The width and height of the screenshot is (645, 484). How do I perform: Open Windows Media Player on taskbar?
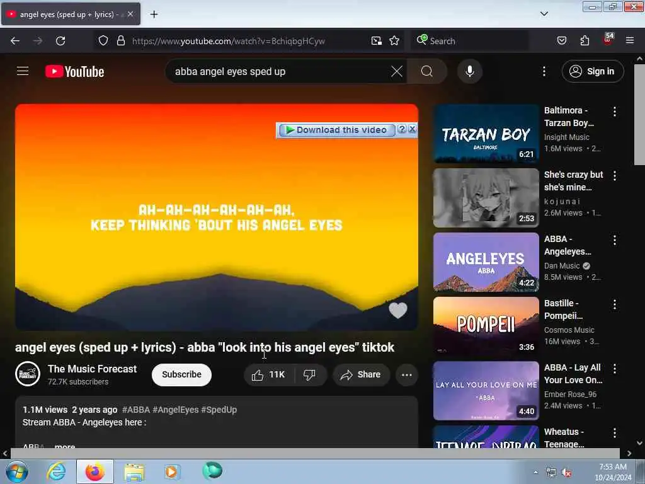tap(171, 471)
